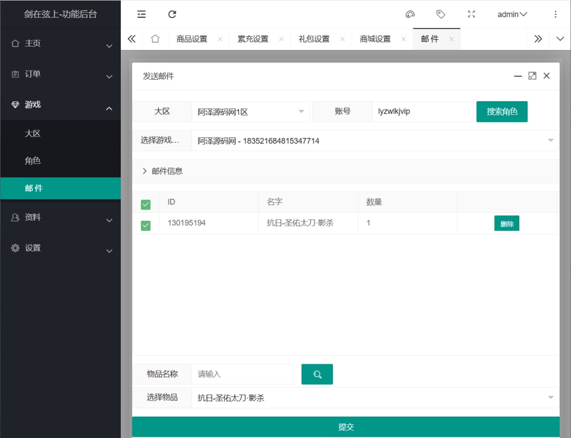
Task: Open the theme palette color picker
Action: pos(410,14)
